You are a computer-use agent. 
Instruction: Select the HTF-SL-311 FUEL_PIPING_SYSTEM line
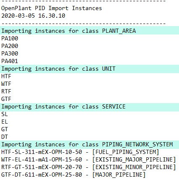point(80,152)
